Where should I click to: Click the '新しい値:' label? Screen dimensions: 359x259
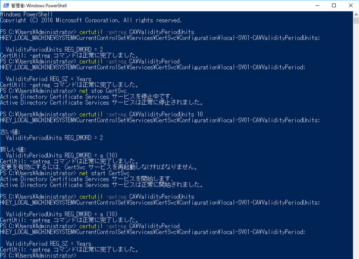(x=13, y=150)
